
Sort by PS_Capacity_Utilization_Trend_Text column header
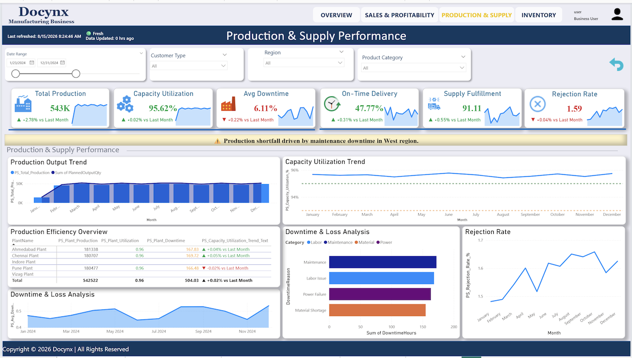[235, 241]
